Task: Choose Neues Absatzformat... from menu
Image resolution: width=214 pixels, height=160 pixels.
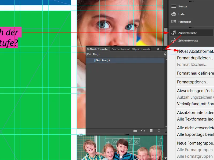Action: (x=195, y=51)
